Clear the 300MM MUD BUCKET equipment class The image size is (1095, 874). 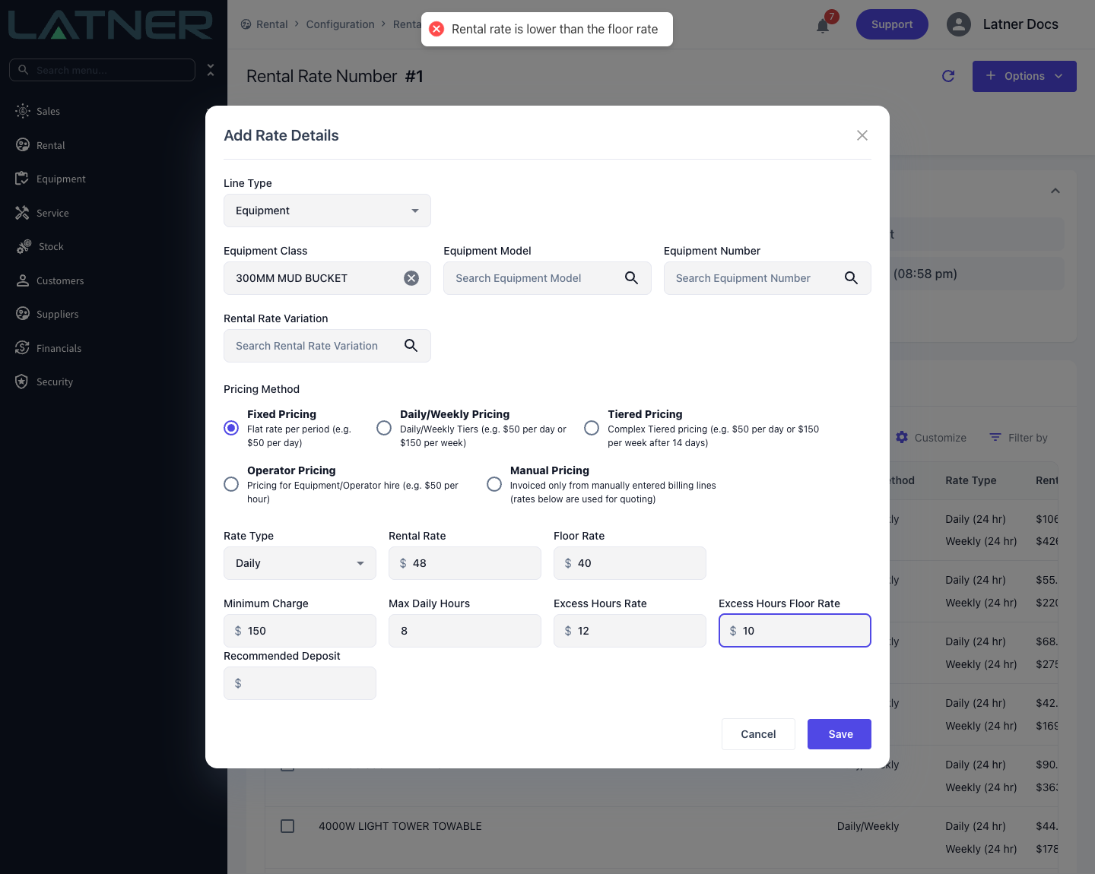tap(411, 278)
